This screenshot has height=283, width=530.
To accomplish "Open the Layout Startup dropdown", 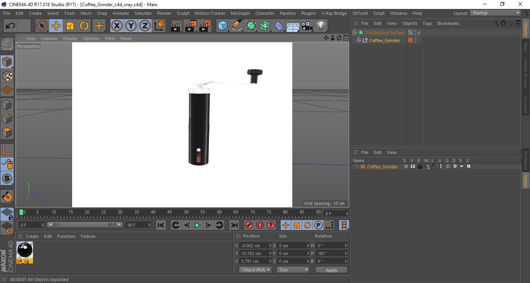I will [496, 13].
